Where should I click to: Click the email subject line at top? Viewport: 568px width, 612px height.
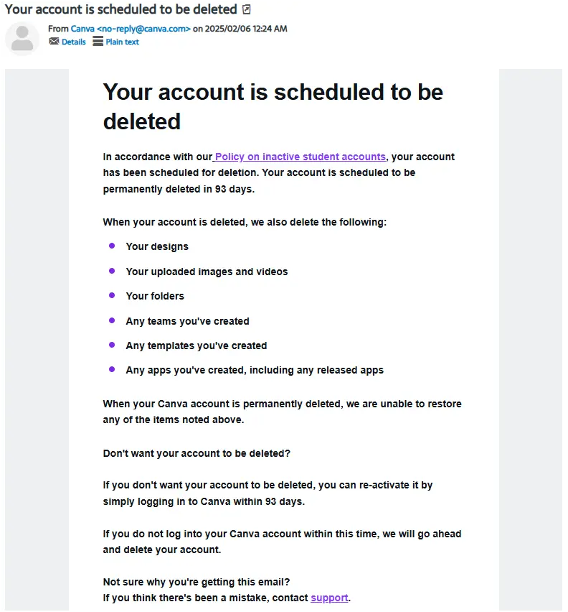point(120,9)
